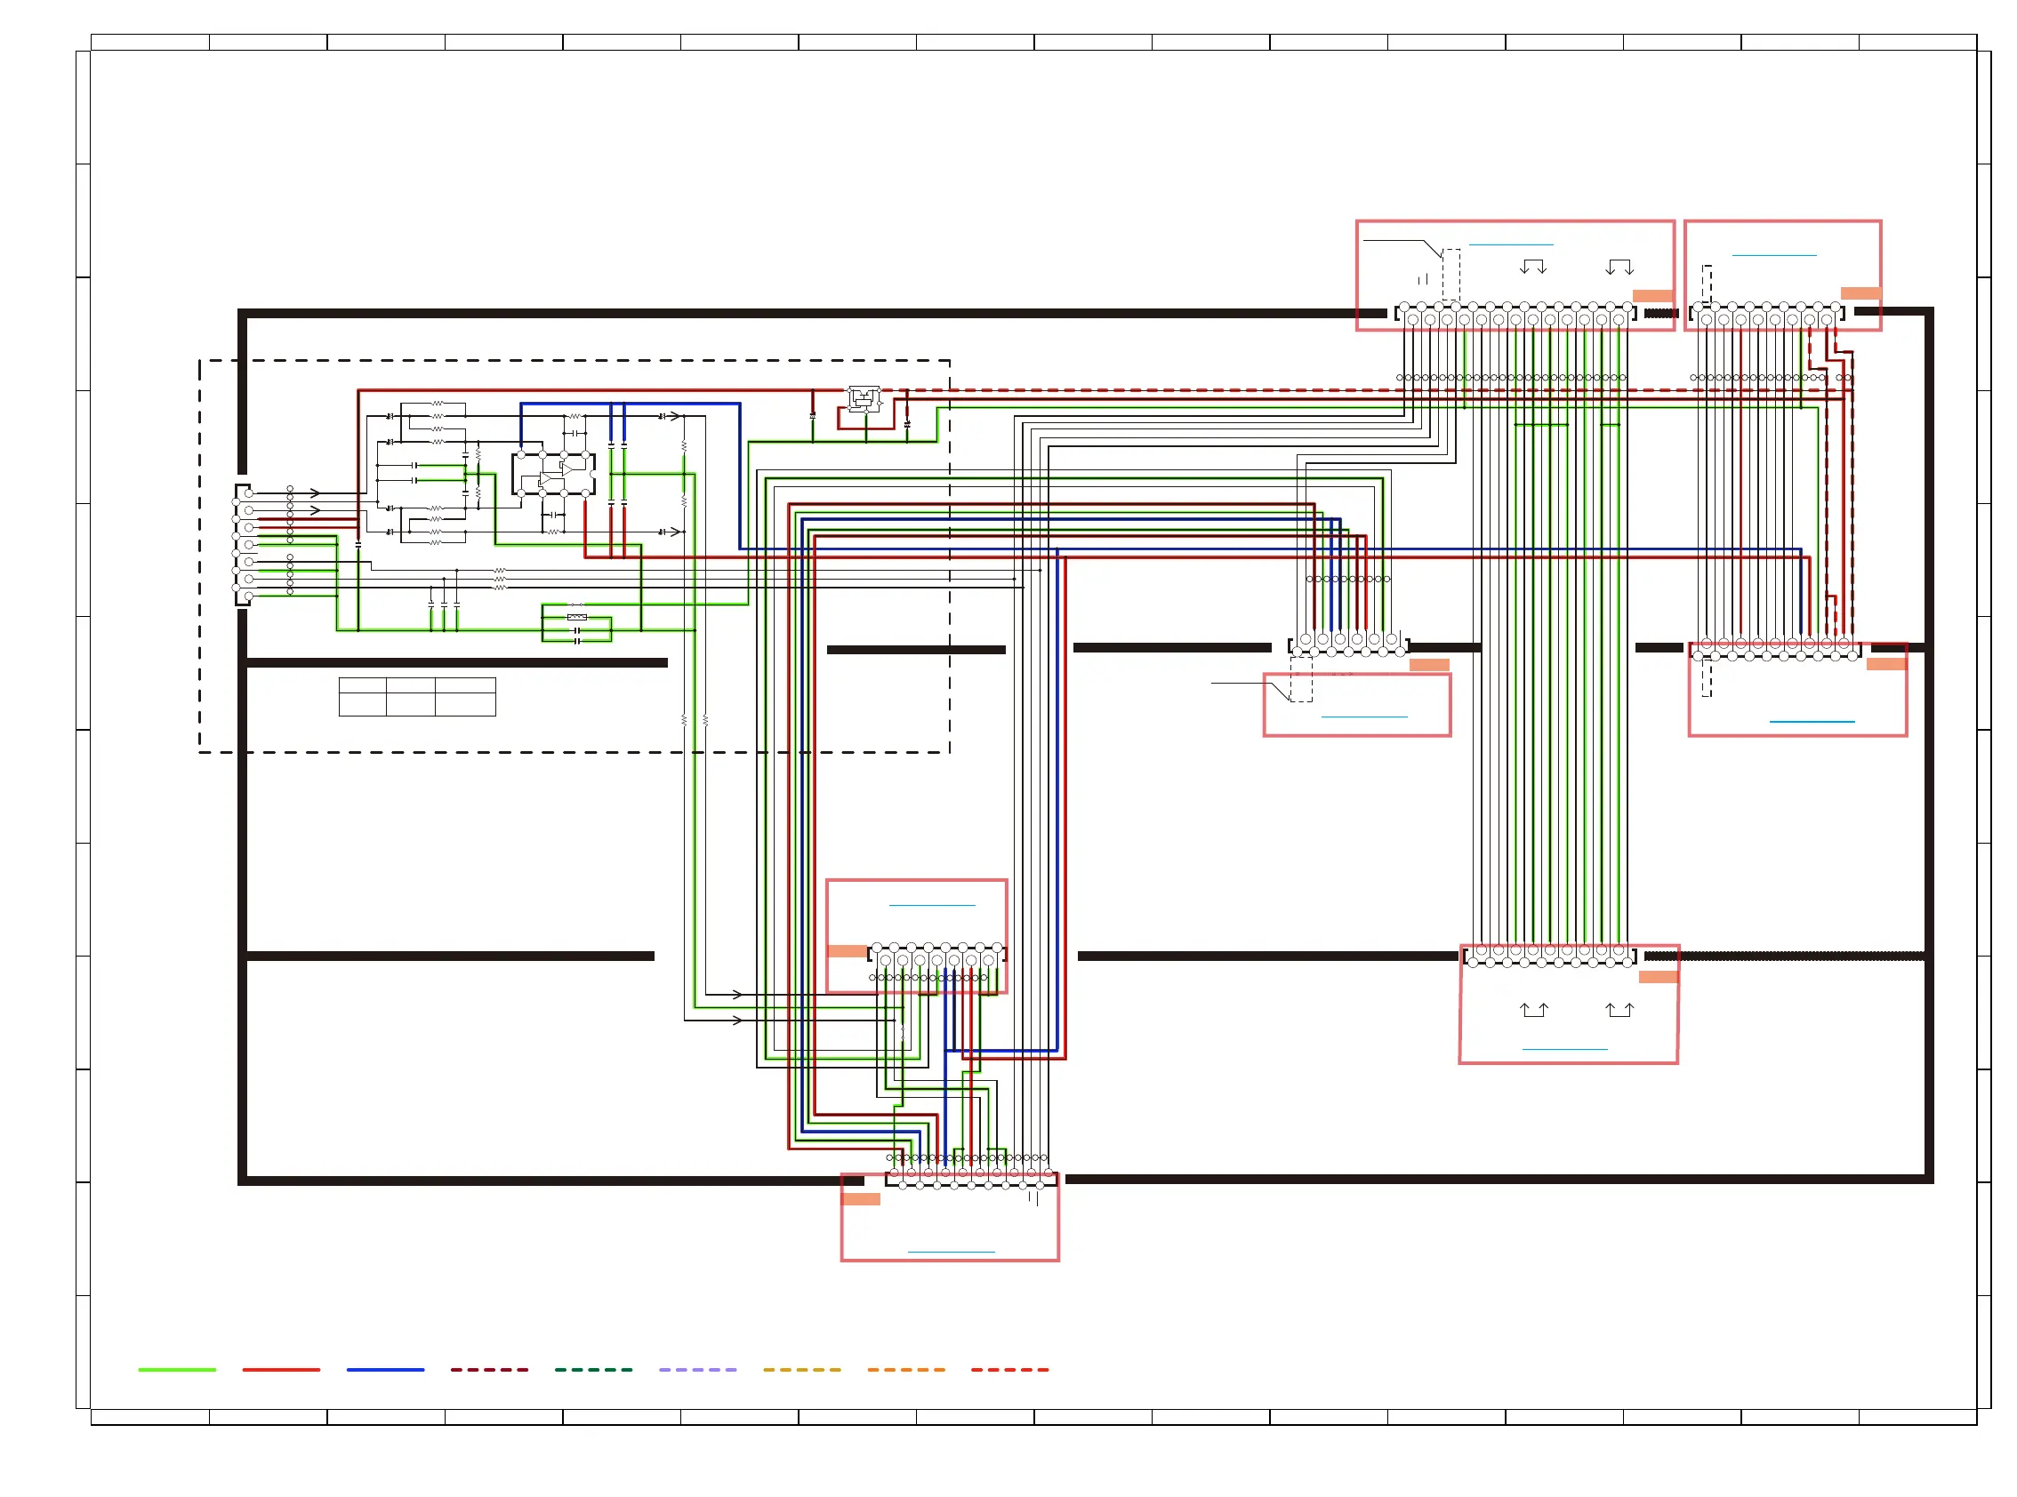
Task: Open the blue link in the middle red box
Action: 1364,716
